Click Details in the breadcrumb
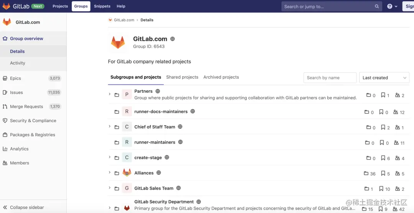 click(x=147, y=20)
